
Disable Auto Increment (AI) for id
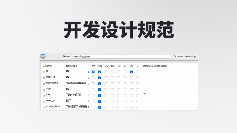coord(131,72)
